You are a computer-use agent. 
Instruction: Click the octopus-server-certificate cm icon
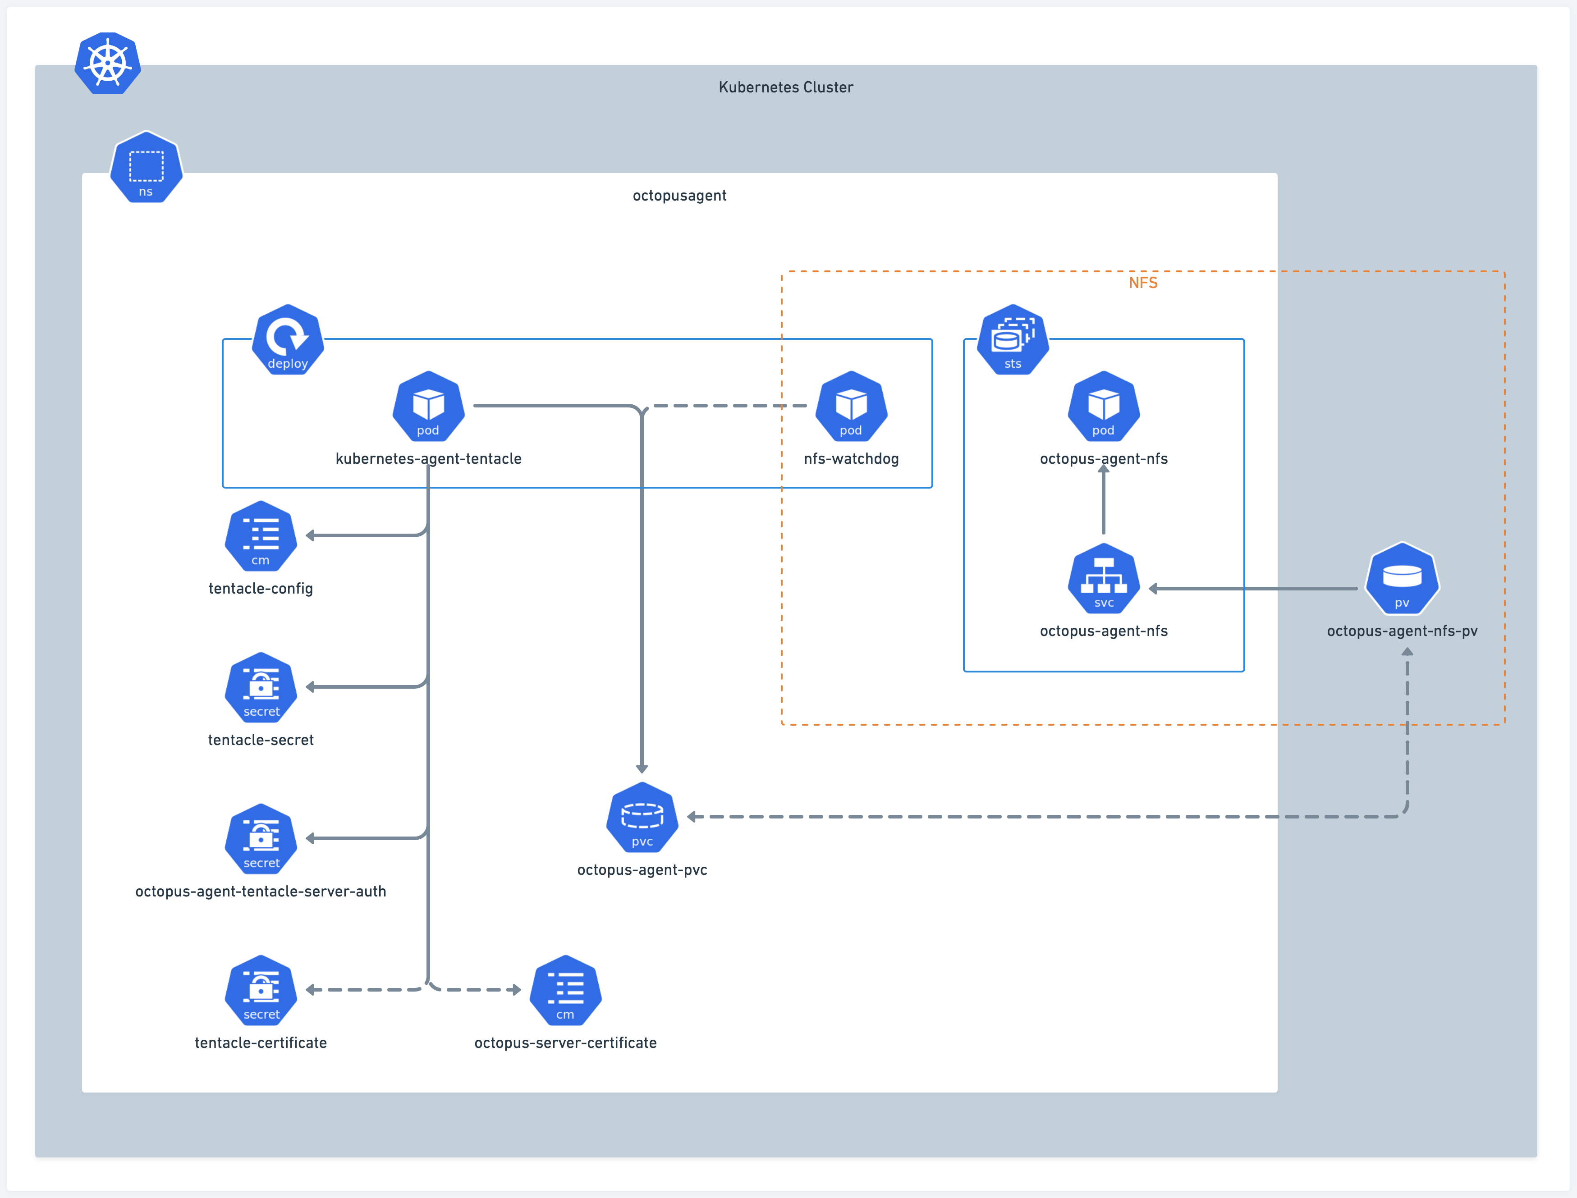click(x=566, y=990)
